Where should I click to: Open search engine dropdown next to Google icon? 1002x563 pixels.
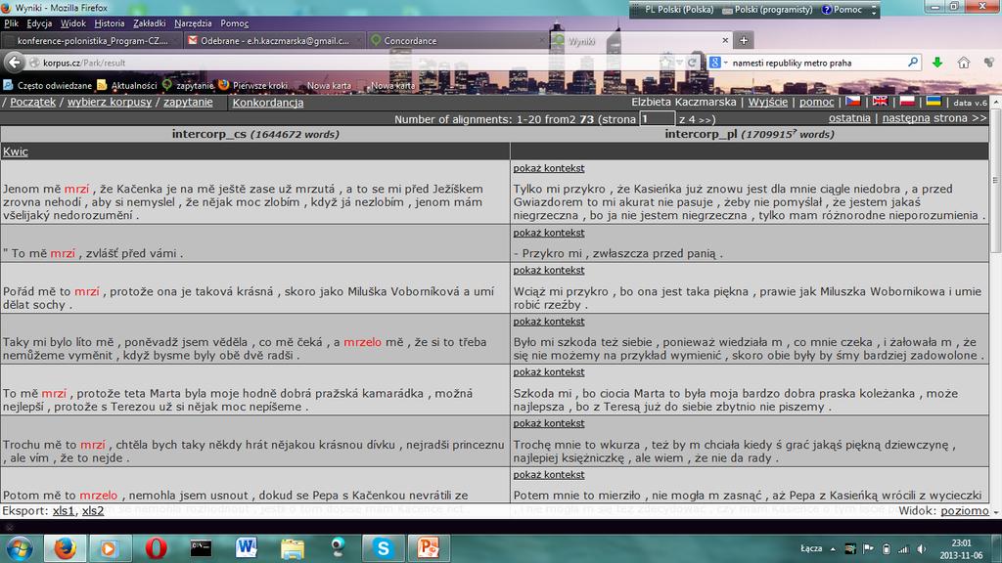(726, 63)
